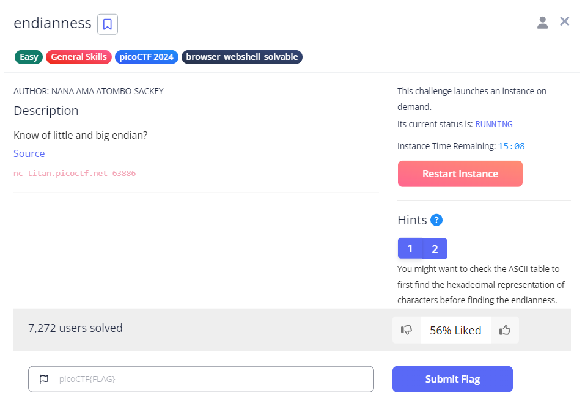Click the nc titan.picoctf.net command text
This screenshot has width=585, height=412.
(75, 174)
